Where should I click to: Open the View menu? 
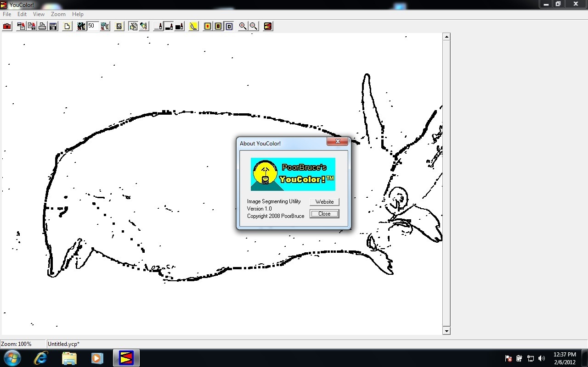pyautogui.click(x=39, y=14)
